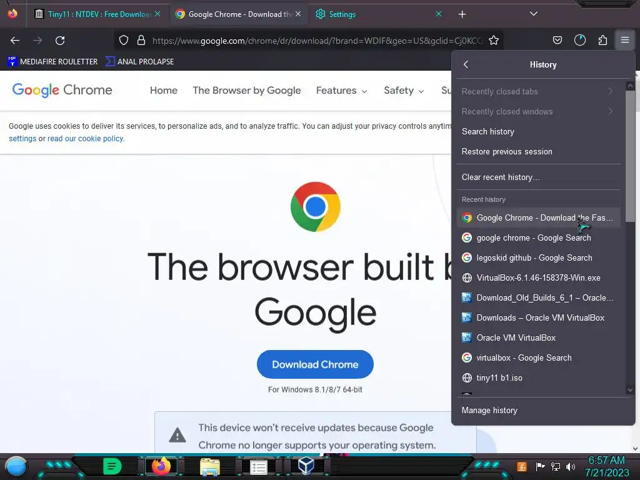Click the History panel scrollbar up arrow

pyautogui.click(x=630, y=86)
